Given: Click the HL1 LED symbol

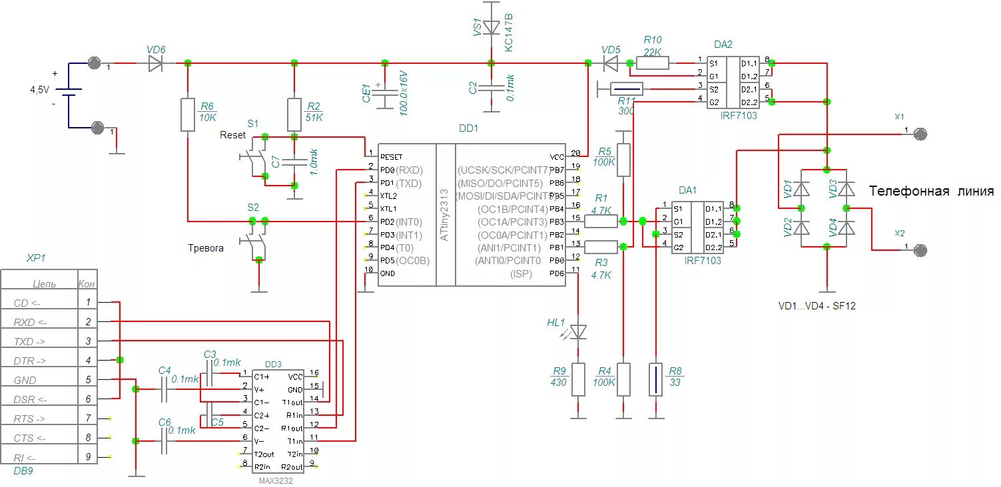Looking at the screenshot, I should (578, 331).
